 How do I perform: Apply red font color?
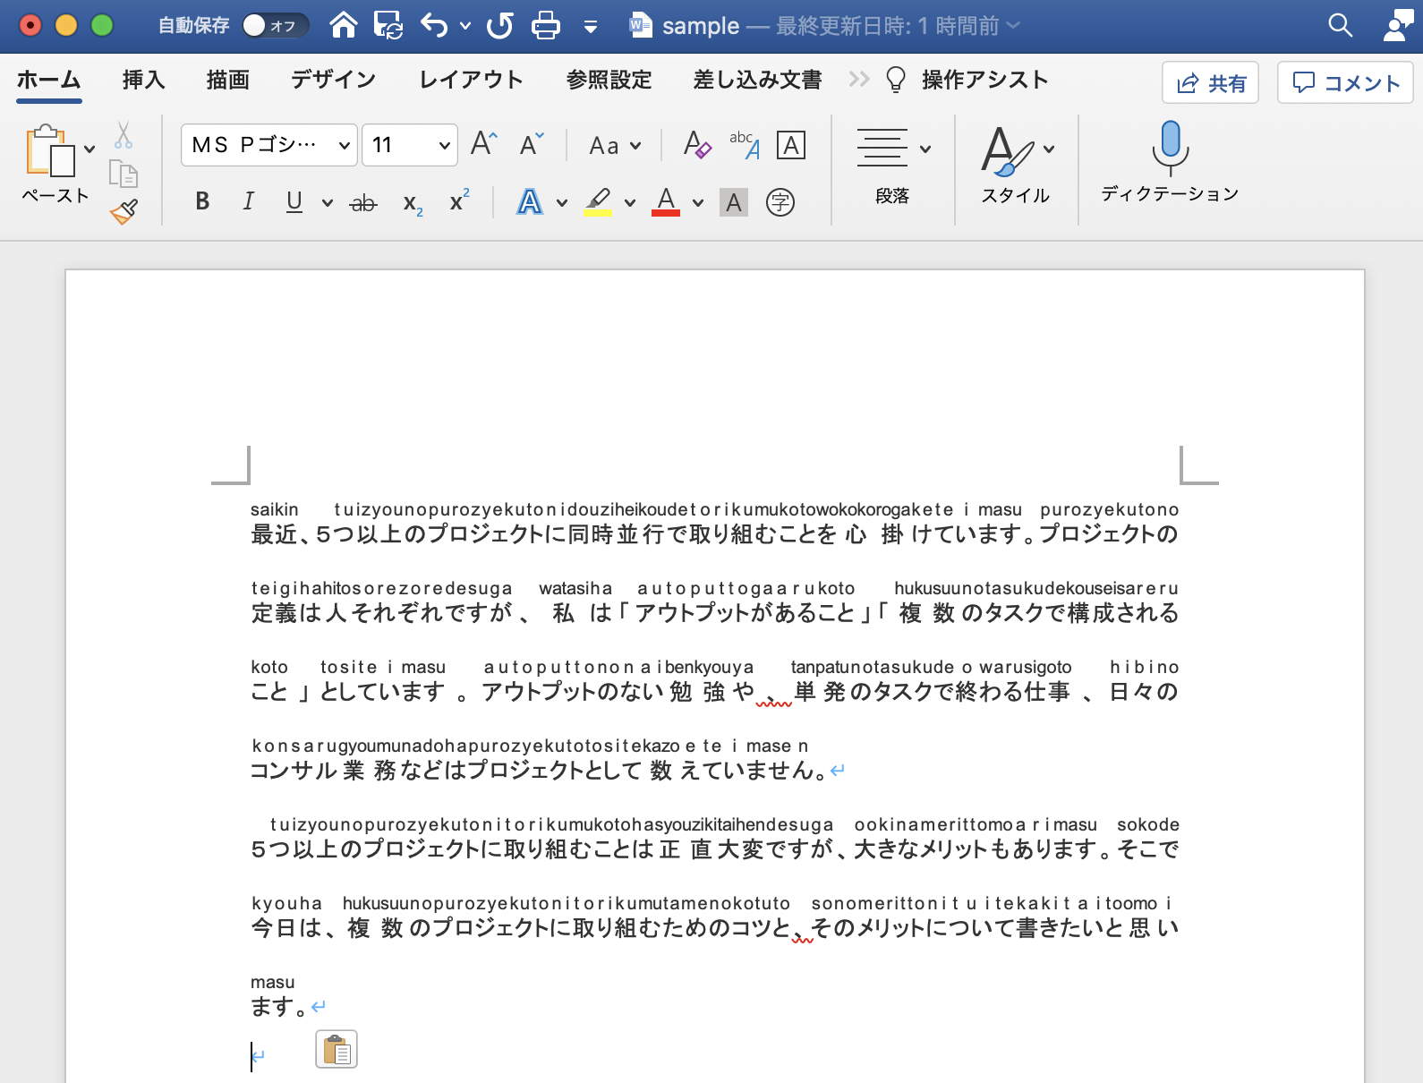tap(666, 202)
